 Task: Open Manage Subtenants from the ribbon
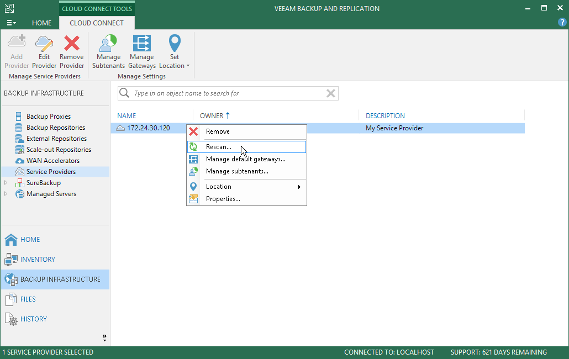point(108,51)
